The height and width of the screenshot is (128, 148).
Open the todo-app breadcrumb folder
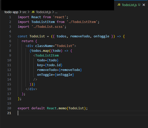click(11, 12)
